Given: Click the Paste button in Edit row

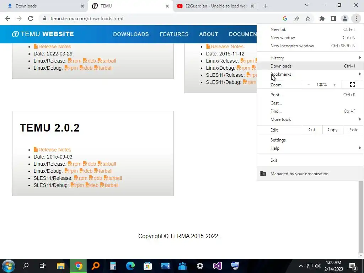Looking at the screenshot, I should (353, 130).
